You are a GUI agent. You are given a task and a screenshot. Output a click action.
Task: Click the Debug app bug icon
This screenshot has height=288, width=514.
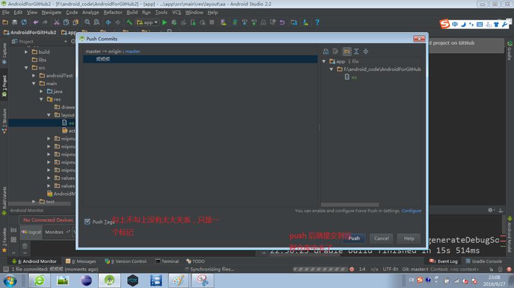coord(174,23)
